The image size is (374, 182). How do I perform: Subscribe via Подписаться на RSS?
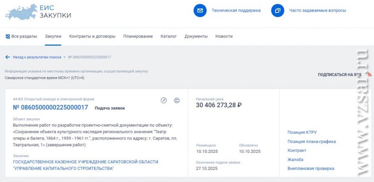339,74
